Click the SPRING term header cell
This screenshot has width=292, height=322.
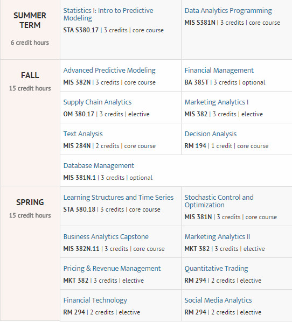pyautogui.click(x=30, y=254)
